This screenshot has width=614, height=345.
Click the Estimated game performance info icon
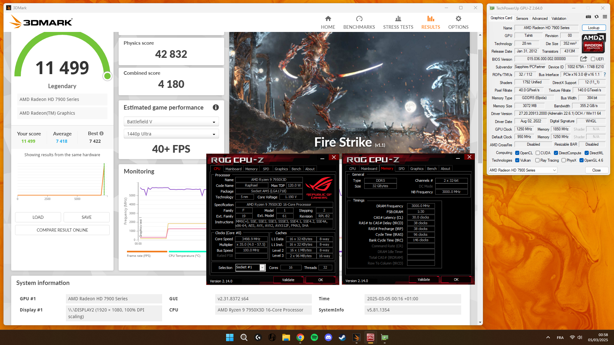(x=216, y=107)
